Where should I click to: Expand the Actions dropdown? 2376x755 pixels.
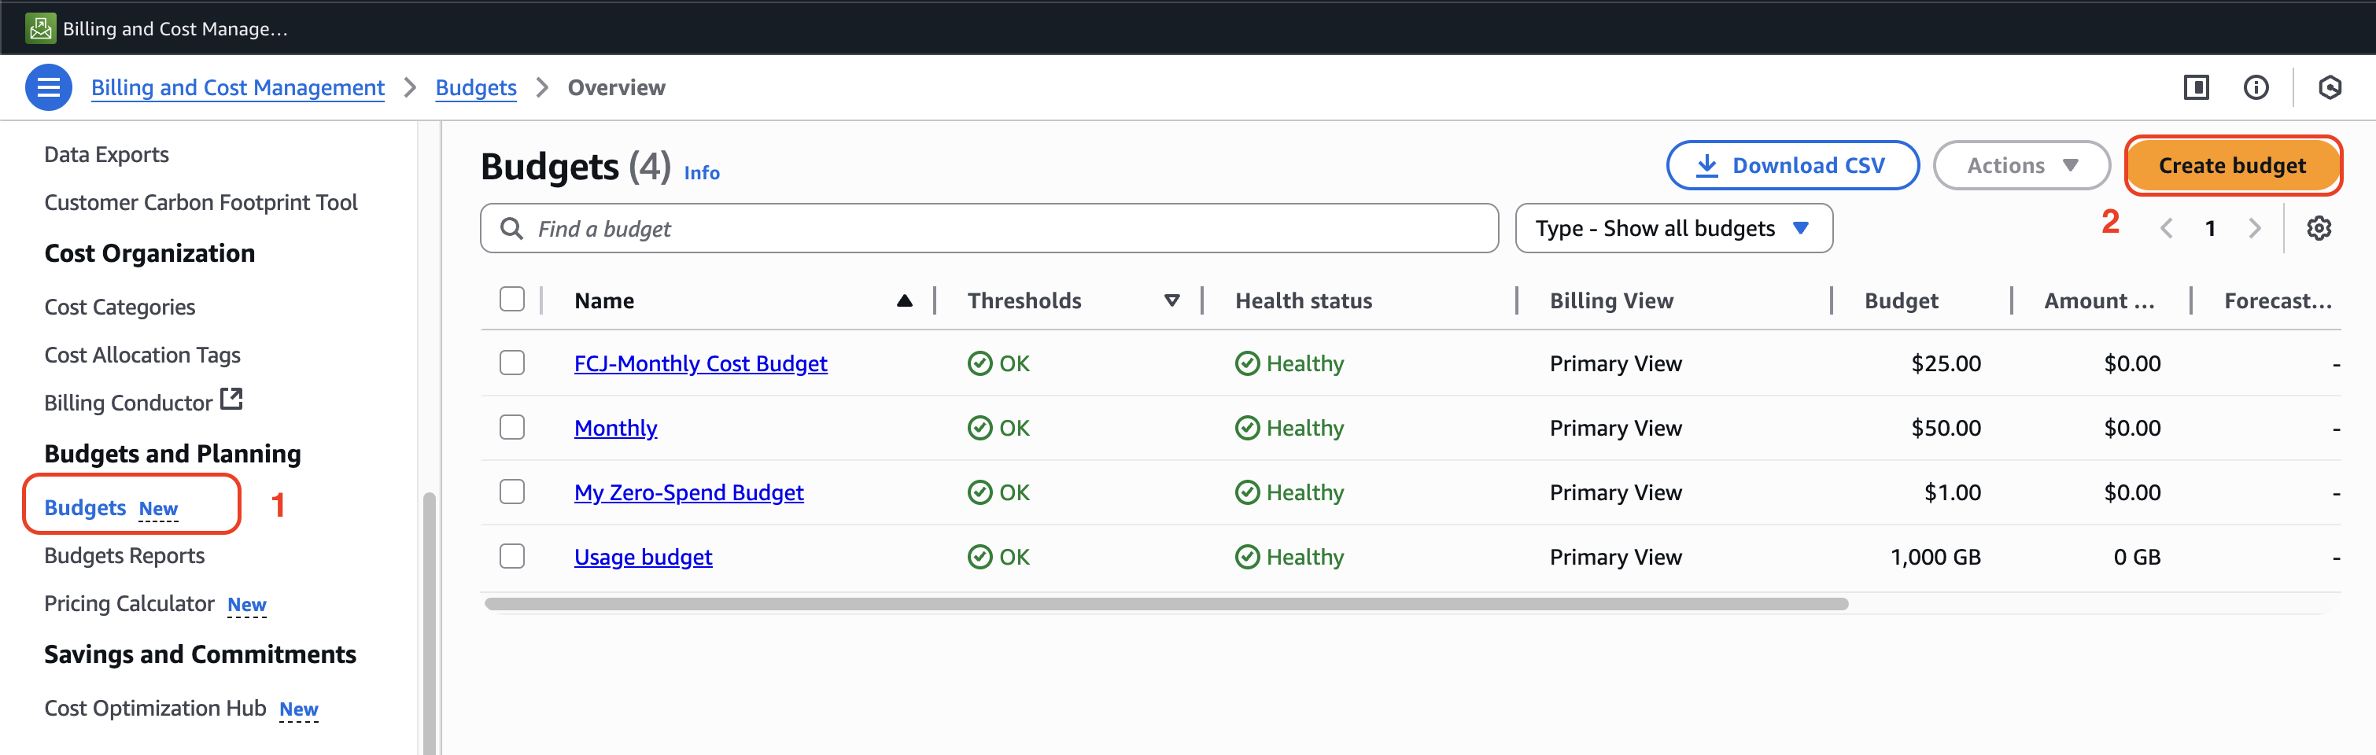[2020, 166]
